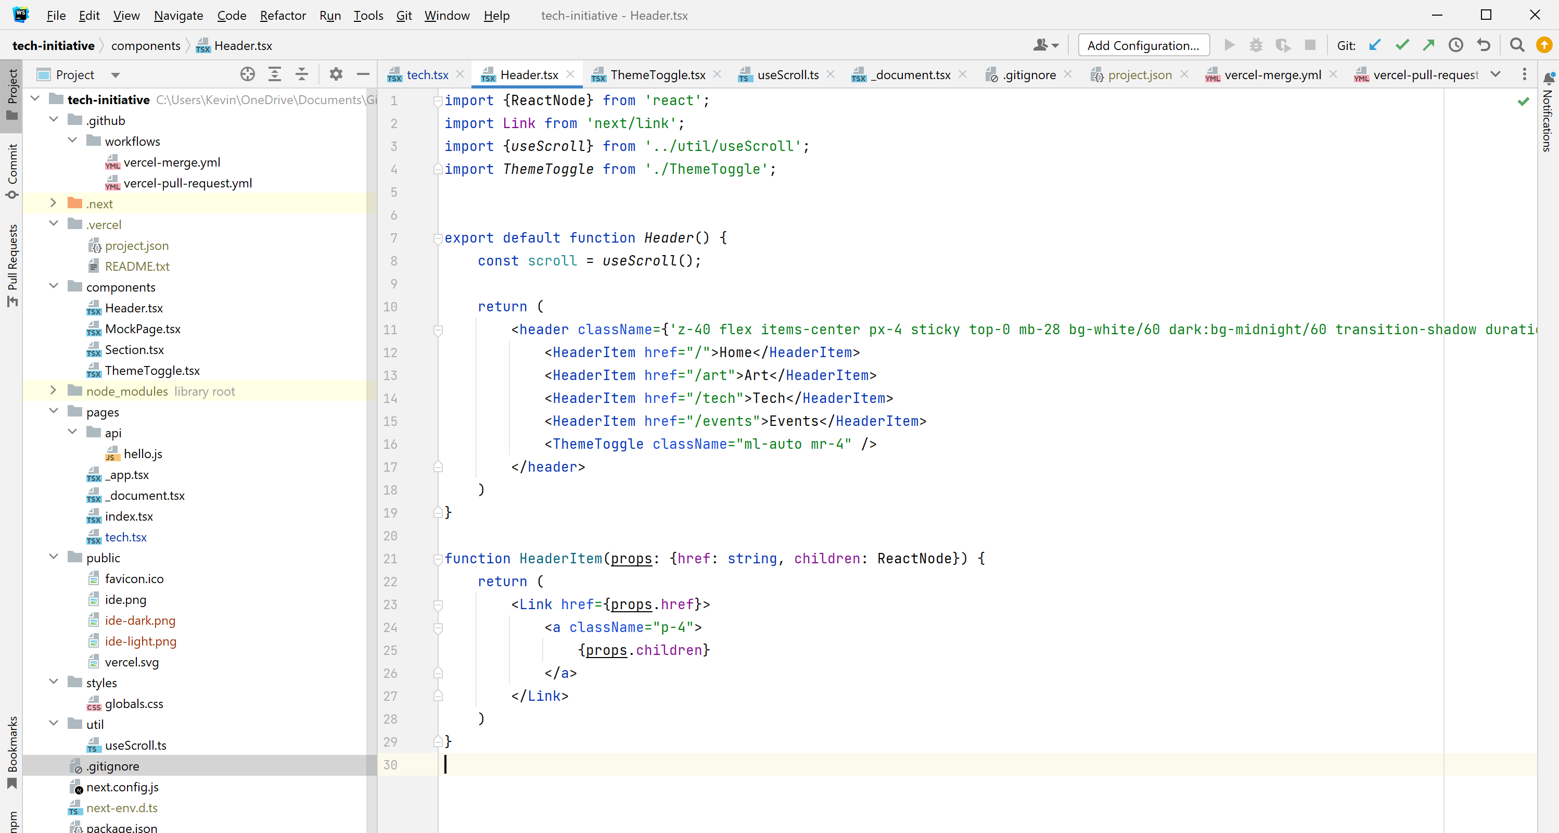Open Git Show History clock icon
The width and height of the screenshot is (1559, 833).
(x=1455, y=45)
